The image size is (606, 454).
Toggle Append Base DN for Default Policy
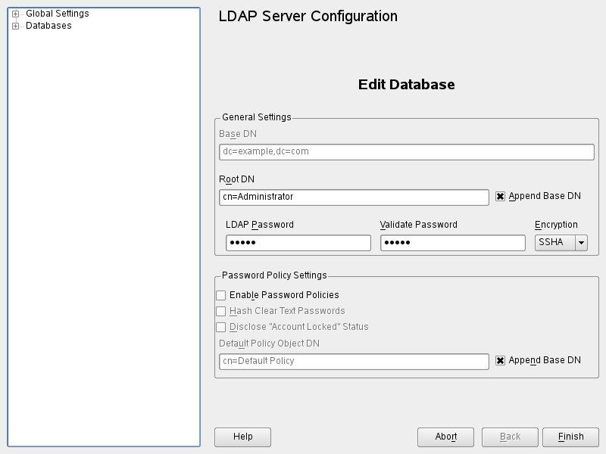click(501, 361)
